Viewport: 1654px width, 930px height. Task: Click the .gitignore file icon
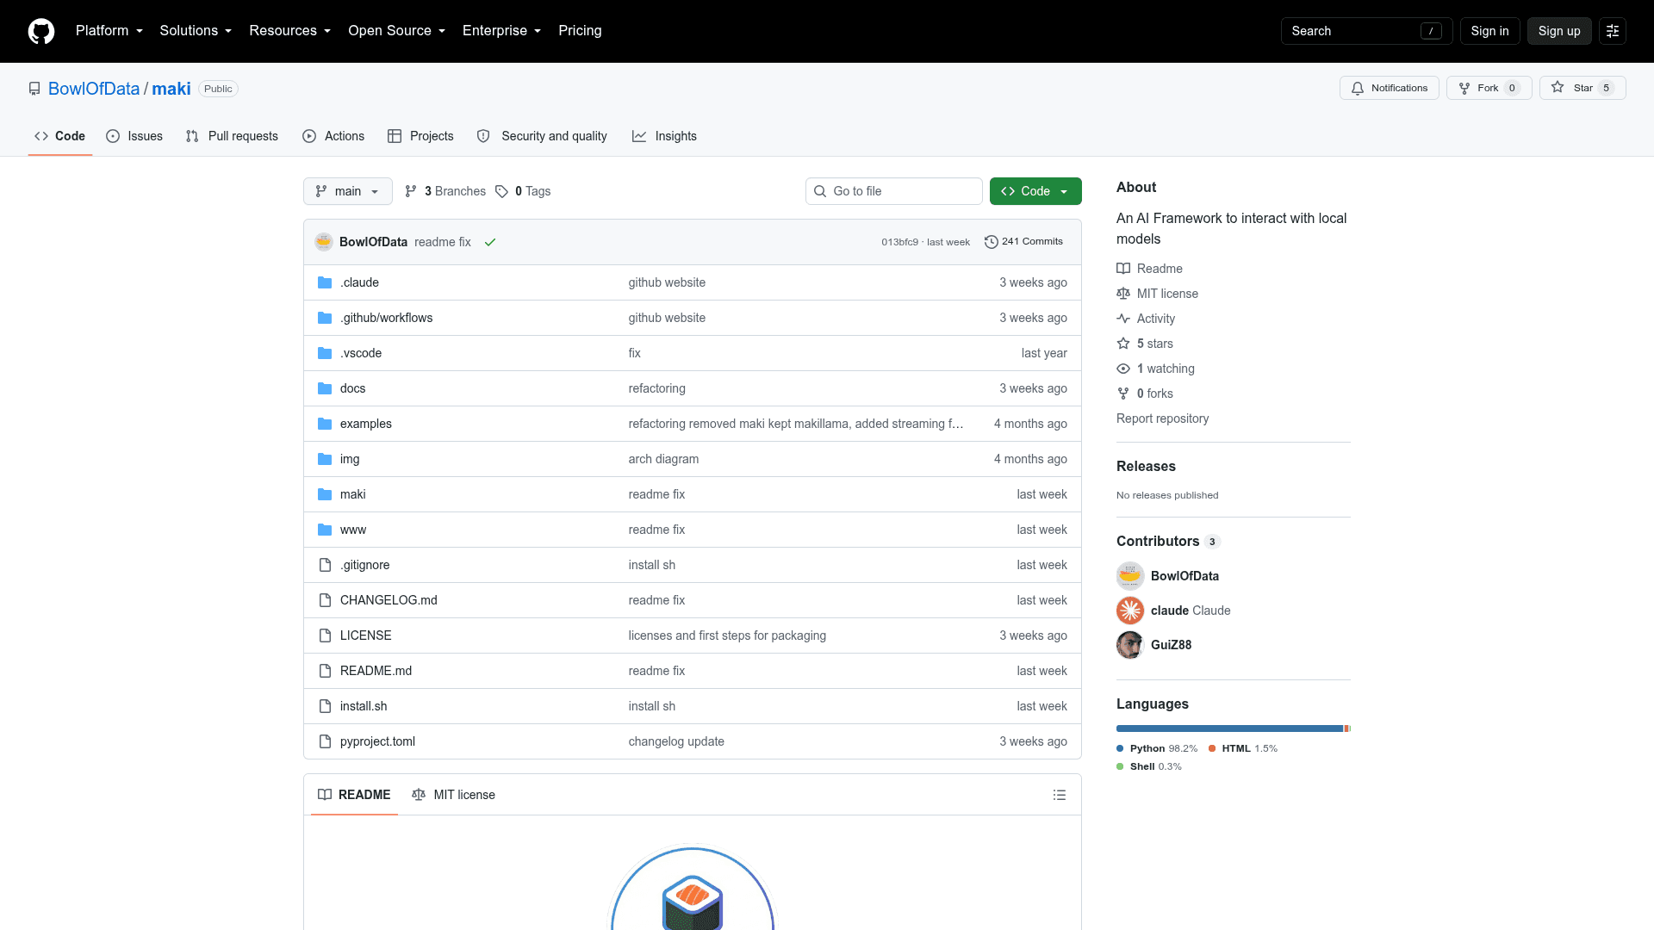[x=325, y=565]
